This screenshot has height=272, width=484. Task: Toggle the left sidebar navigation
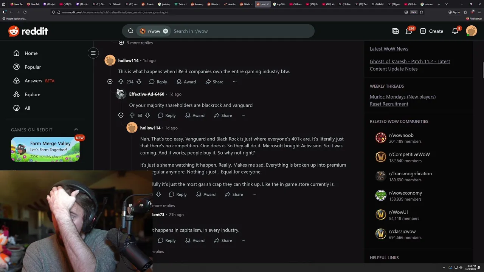(93, 53)
